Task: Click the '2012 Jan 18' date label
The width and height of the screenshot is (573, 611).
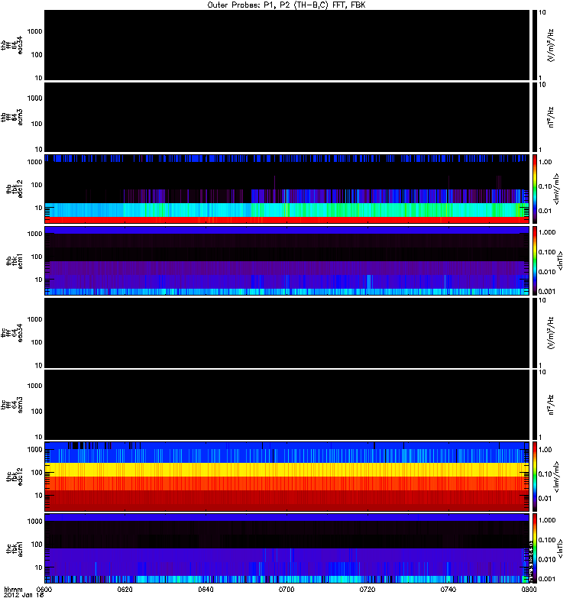Action: [24, 595]
